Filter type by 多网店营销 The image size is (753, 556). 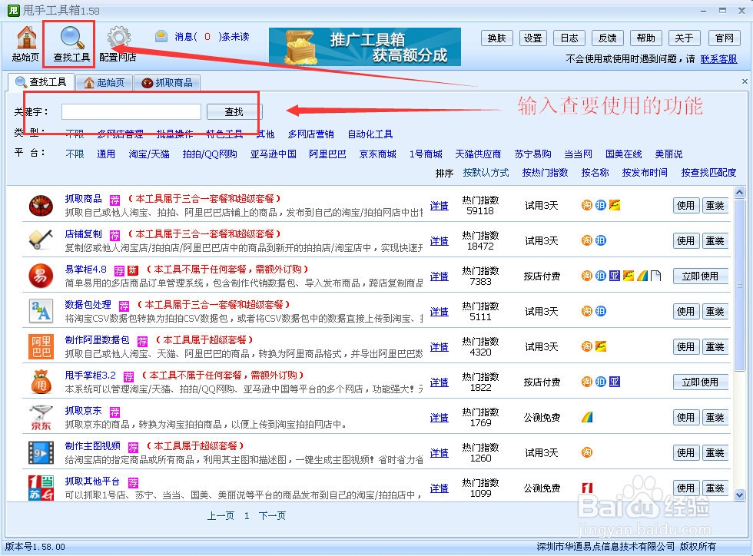[310, 134]
